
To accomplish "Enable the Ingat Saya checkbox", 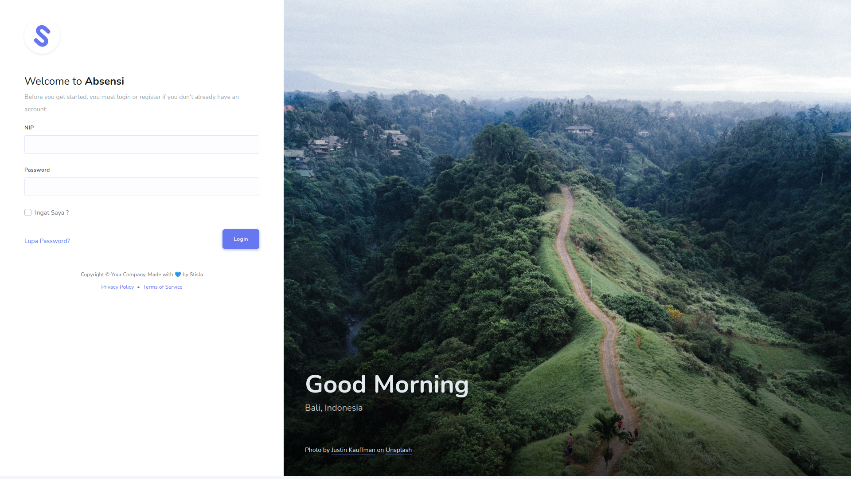I will tap(28, 212).
